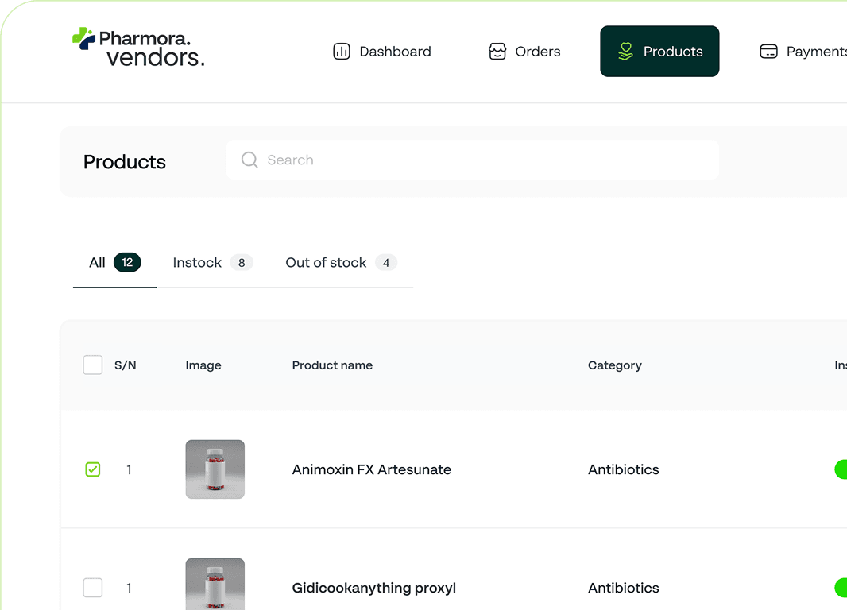This screenshot has width=847, height=610.
Task: Click the S/N column header
Action: pos(126,365)
